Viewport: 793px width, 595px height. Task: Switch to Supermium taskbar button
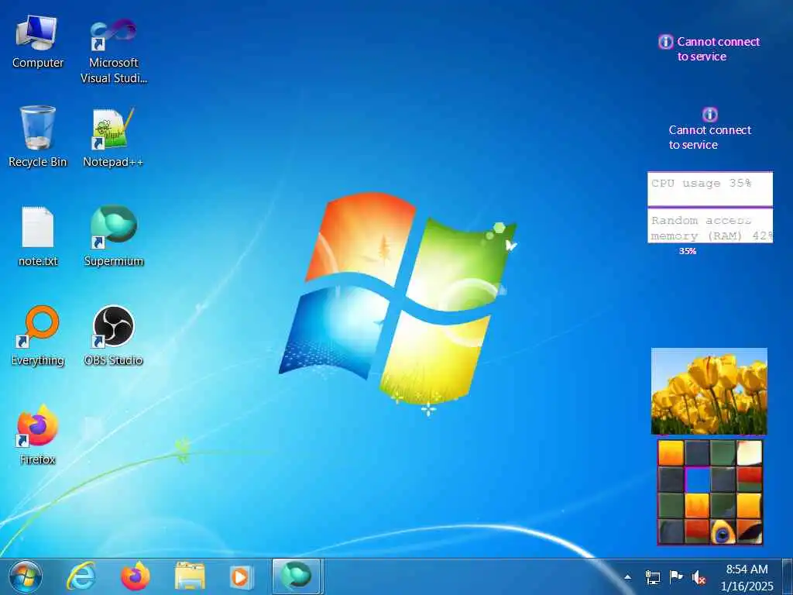pos(297,576)
